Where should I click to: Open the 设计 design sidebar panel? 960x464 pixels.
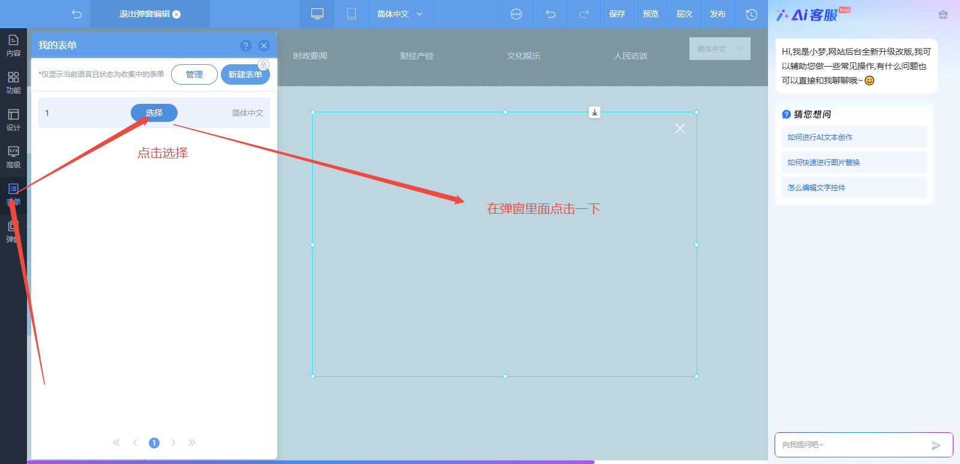tap(13, 120)
